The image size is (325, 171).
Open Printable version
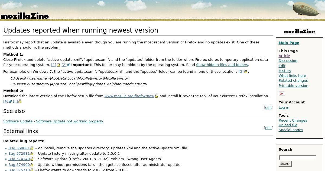[x=293, y=86]
